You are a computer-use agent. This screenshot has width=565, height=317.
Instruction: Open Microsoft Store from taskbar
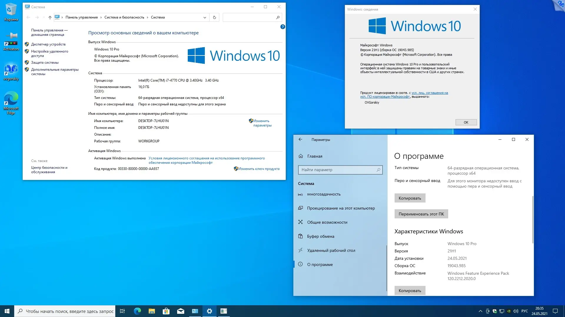(166, 311)
